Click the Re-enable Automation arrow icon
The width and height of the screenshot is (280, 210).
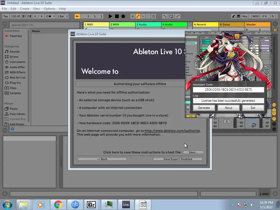coord(143,16)
